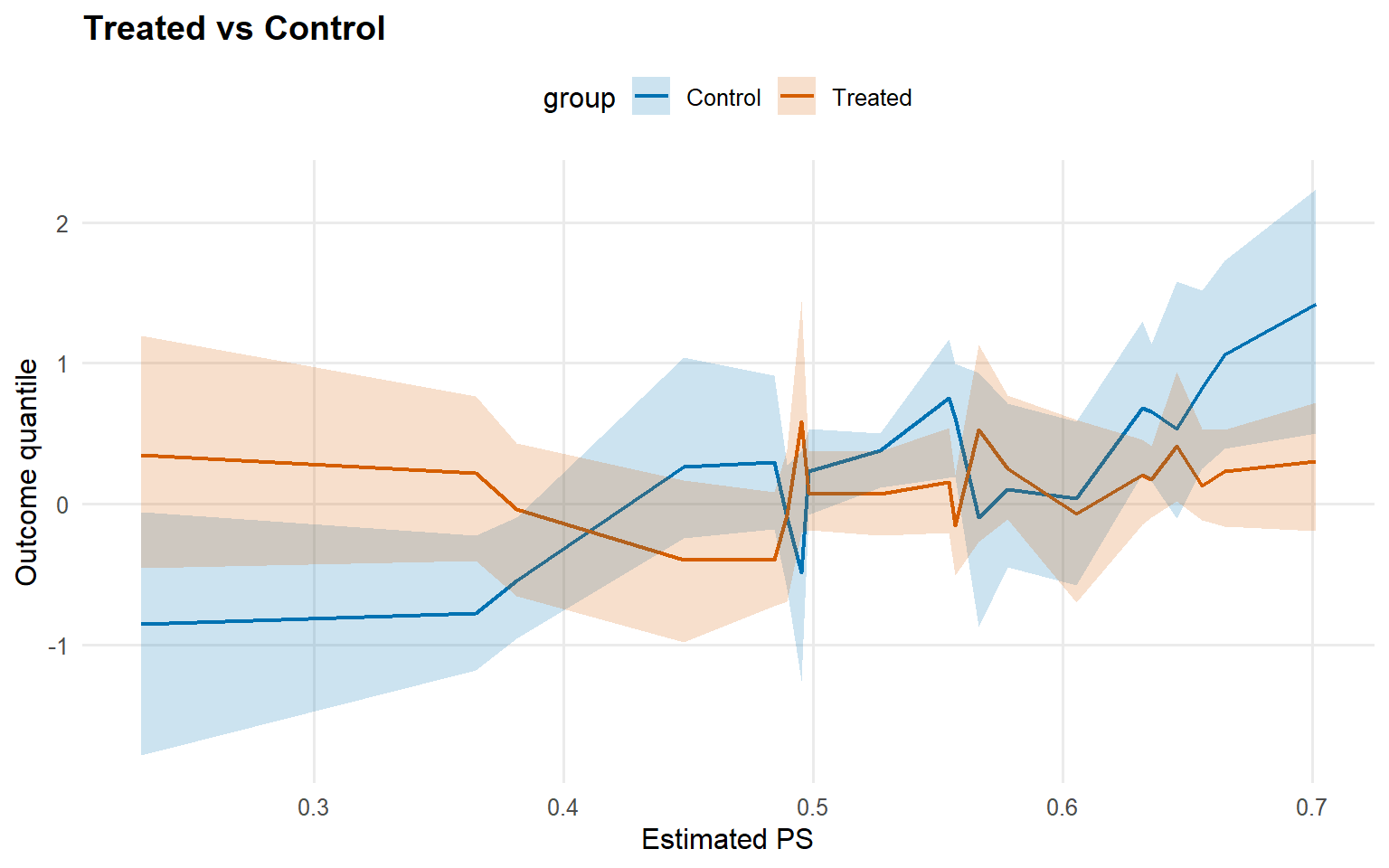This screenshot has height=868, width=1389.
Task: Click the 0.6 x-axis tick label
Action: click(1063, 807)
